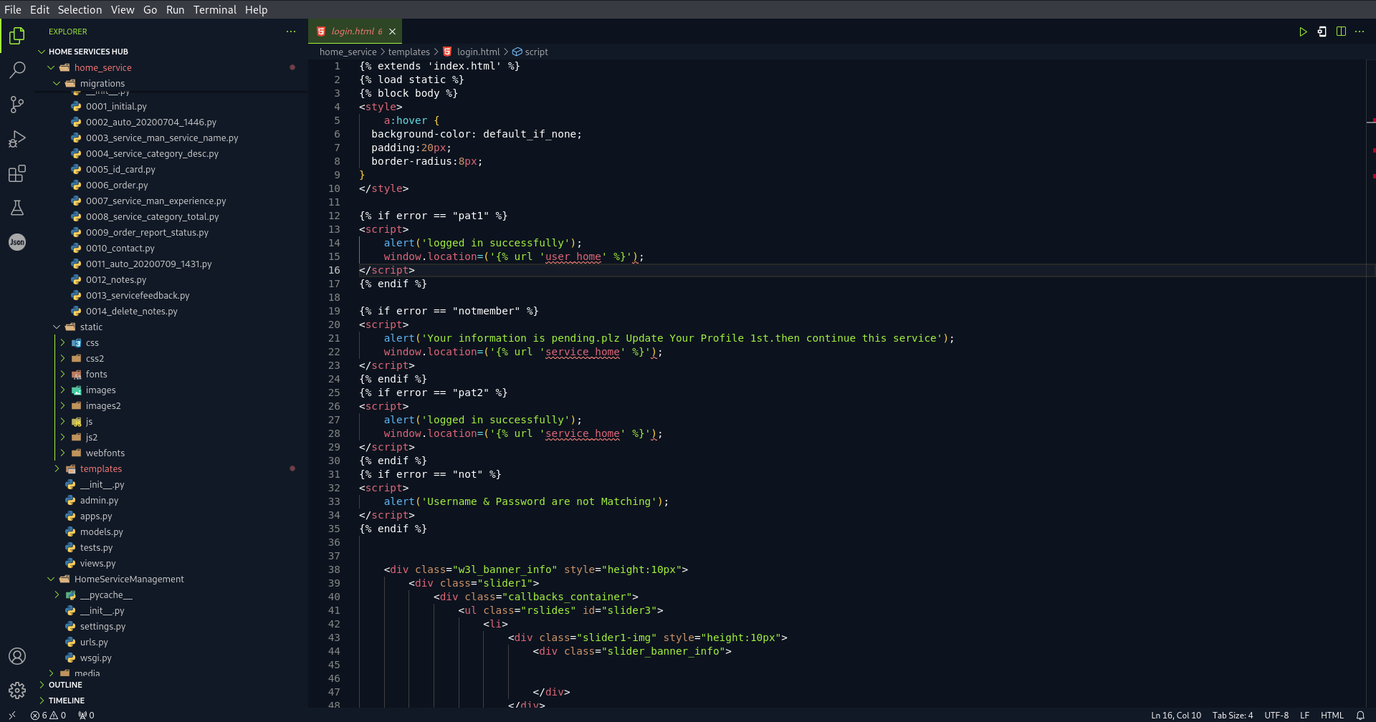This screenshot has height=722, width=1376.
Task: Open View menu
Action: coord(123,9)
